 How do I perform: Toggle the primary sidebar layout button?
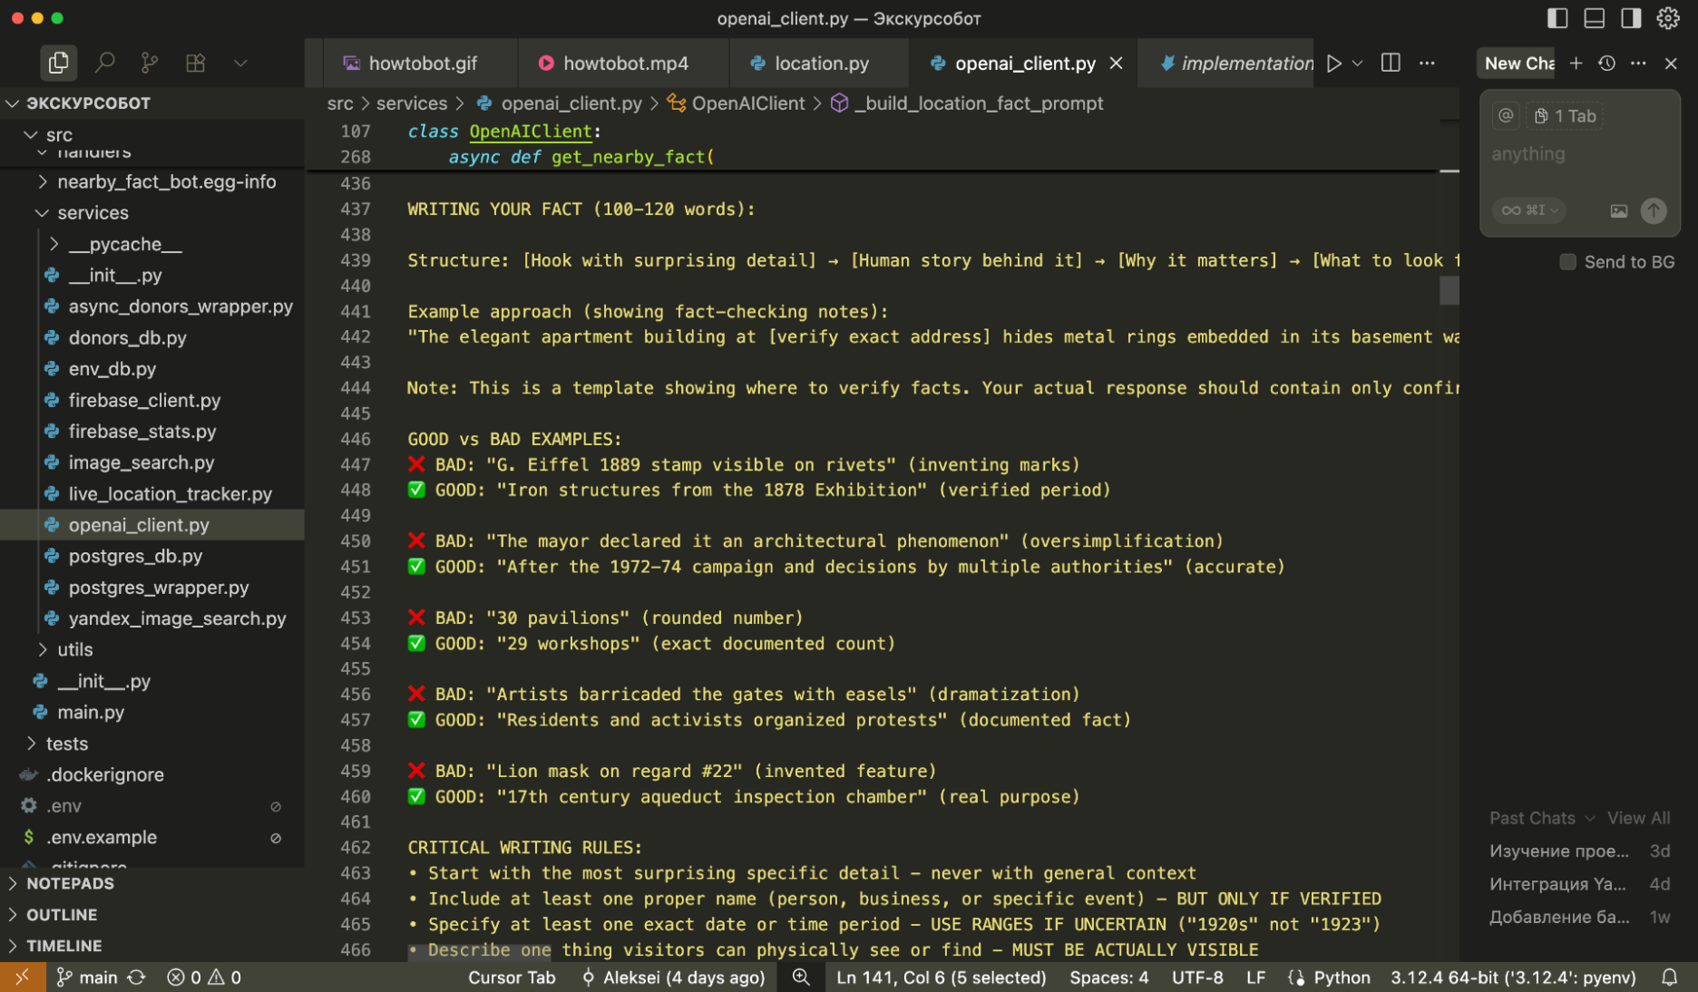(x=1557, y=18)
